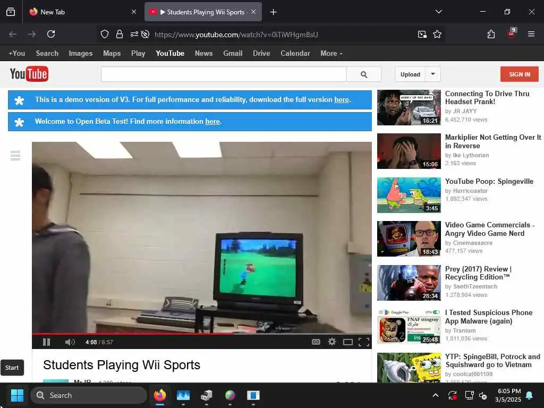The height and width of the screenshot is (408, 544).
Task: Open the 'here' link in Open Beta banner
Action: 212,122
